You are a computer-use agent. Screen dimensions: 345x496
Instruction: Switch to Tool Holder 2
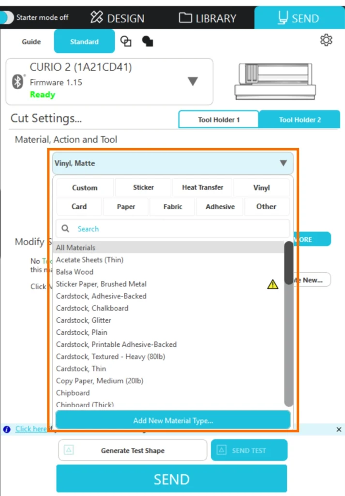point(300,120)
